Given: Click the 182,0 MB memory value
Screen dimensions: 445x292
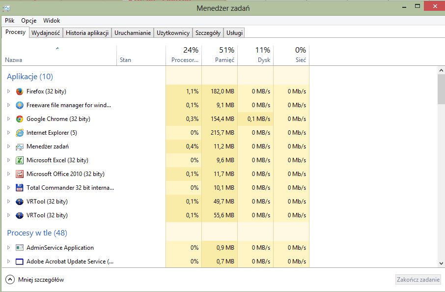Looking at the screenshot, I should click(x=222, y=91).
